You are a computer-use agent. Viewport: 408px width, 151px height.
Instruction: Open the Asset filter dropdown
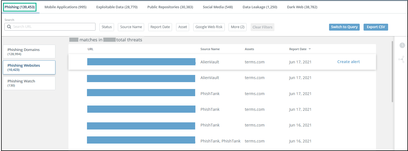click(x=182, y=27)
